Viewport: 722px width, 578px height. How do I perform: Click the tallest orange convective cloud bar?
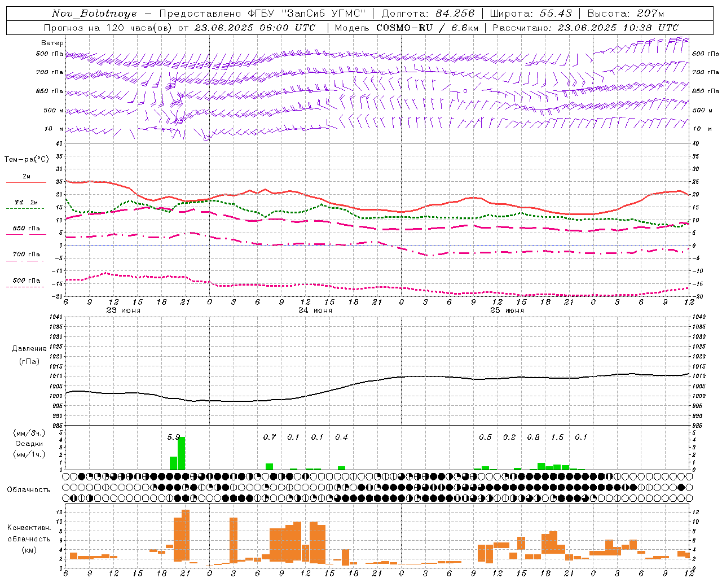[x=186, y=535]
